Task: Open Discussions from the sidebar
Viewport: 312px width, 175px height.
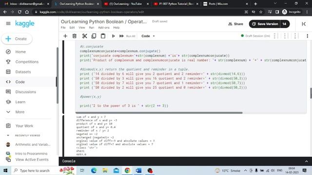Action: [x=26, y=92]
